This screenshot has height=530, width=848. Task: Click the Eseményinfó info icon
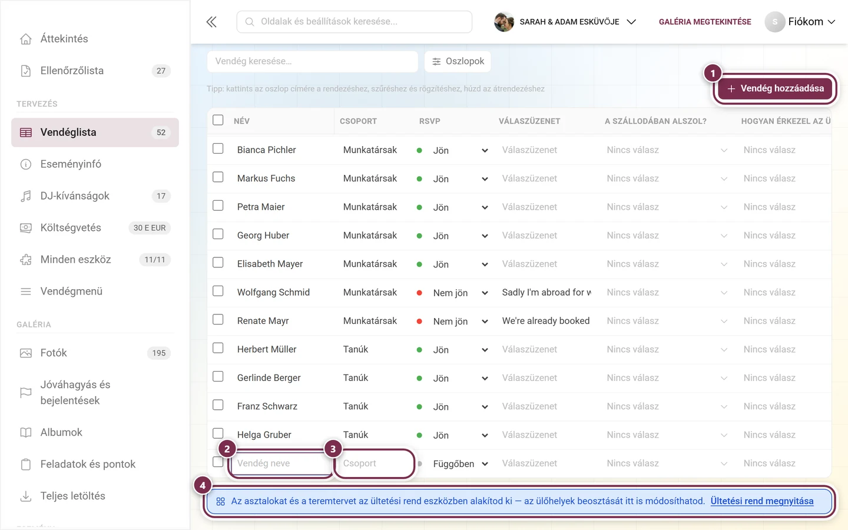point(26,164)
